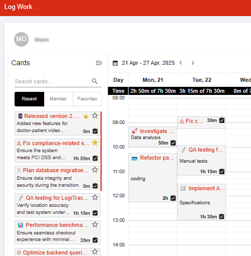
Task: Click warning icon on Tuesday Fix entry
Action: (182, 121)
